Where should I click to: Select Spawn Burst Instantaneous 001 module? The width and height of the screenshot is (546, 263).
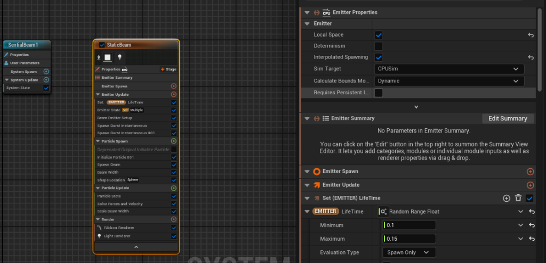(x=136, y=133)
